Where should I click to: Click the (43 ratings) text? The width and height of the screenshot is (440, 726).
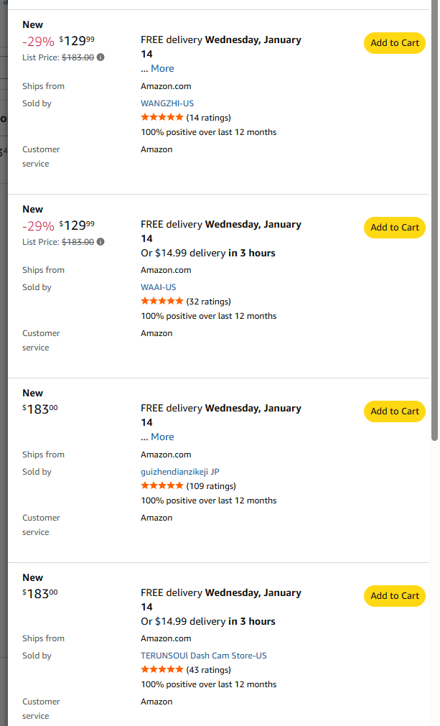tap(208, 670)
